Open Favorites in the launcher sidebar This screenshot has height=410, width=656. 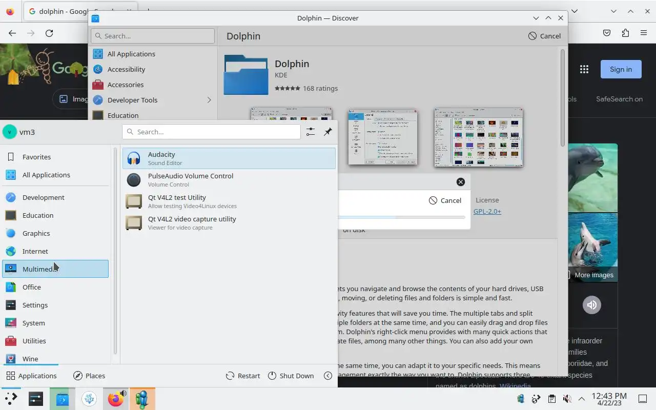point(55,157)
